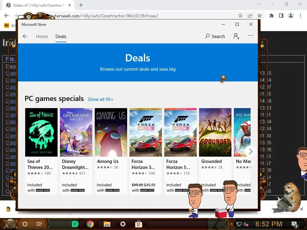Open the No Man's Sky cover
The width and height of the screenshot is (307, 230).
click(x=242, y=132)
